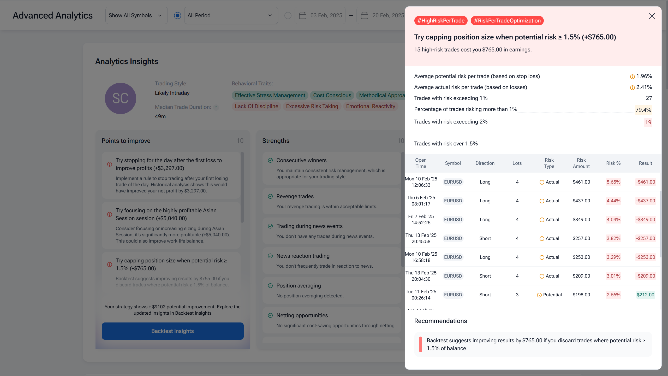668x376 pixels.
Task: Click Potential risk info icon in $198.00 row
Action: pos(539,295)
